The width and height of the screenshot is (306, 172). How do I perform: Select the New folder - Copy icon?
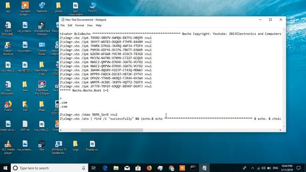point(42,68)
